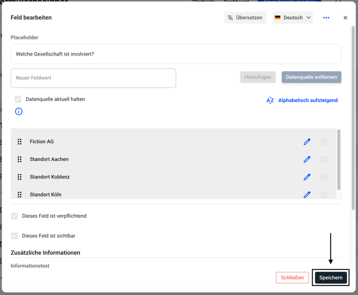Click the pencil edit icon for Fiction AG
358x295 pixels.
click(x=307, y=142)
